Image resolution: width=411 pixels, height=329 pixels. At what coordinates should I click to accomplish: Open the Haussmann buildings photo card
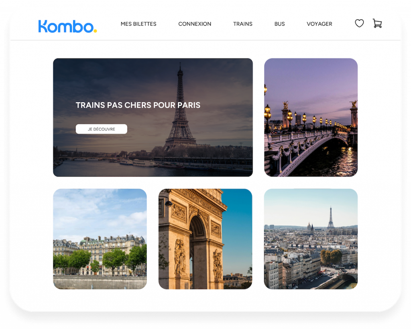100,239
